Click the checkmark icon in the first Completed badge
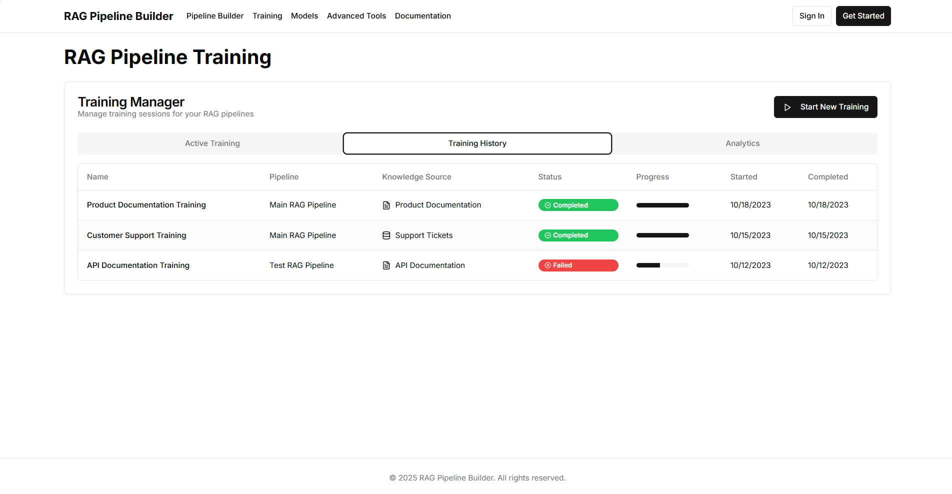The width and height of the screenshot is (952, 494). pyautogui.click(x=547, y=205)
